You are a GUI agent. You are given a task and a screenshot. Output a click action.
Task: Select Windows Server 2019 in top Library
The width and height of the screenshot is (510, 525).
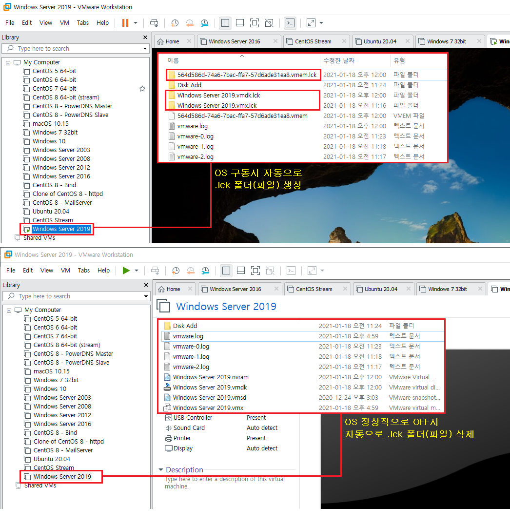point(61,229)
